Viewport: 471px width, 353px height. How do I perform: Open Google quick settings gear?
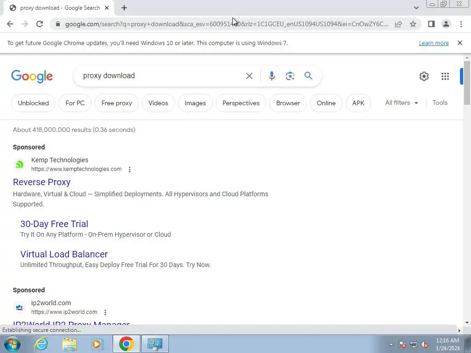pos(424,76)
